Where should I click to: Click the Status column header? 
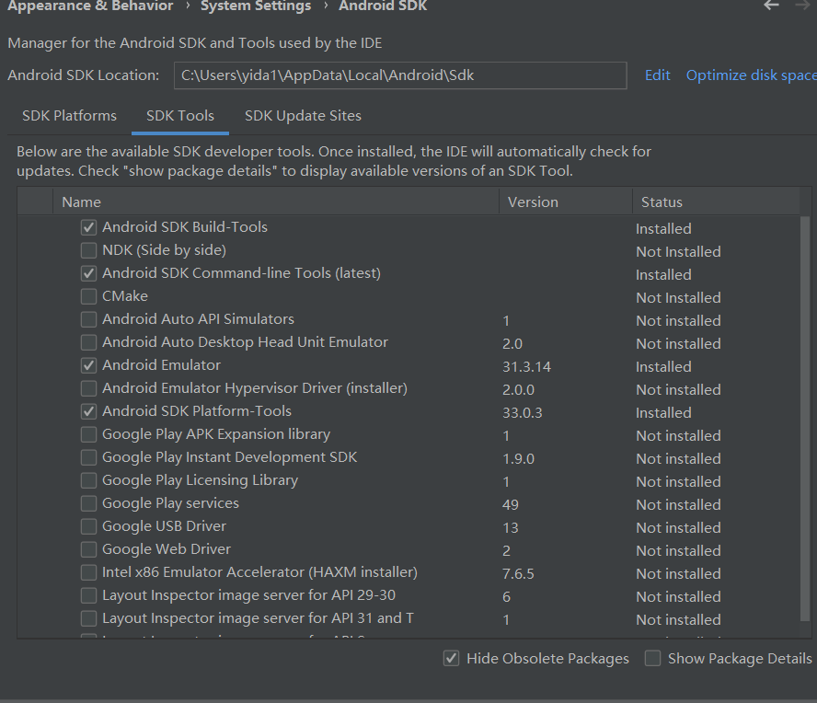pos(716,202)
